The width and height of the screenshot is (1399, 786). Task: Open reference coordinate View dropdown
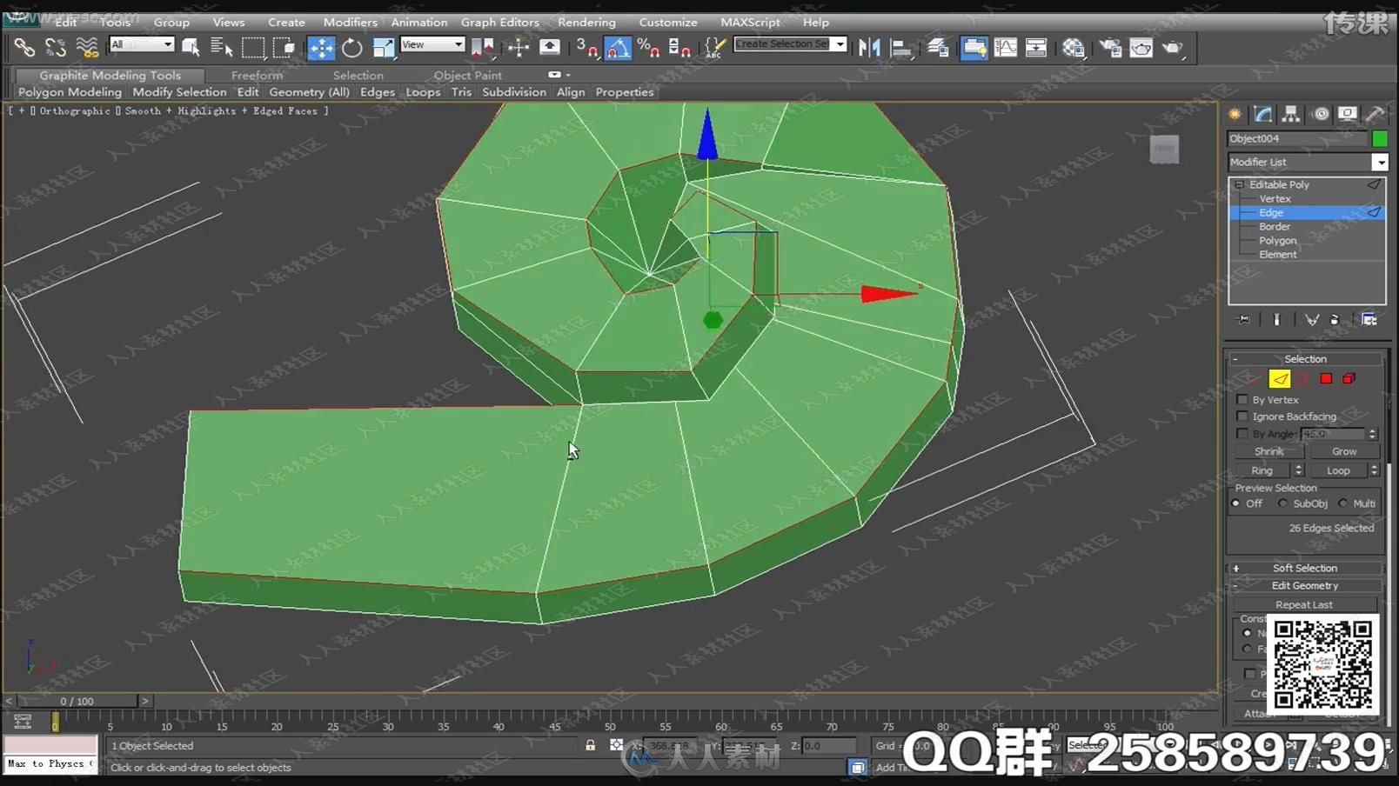(432, 44)
